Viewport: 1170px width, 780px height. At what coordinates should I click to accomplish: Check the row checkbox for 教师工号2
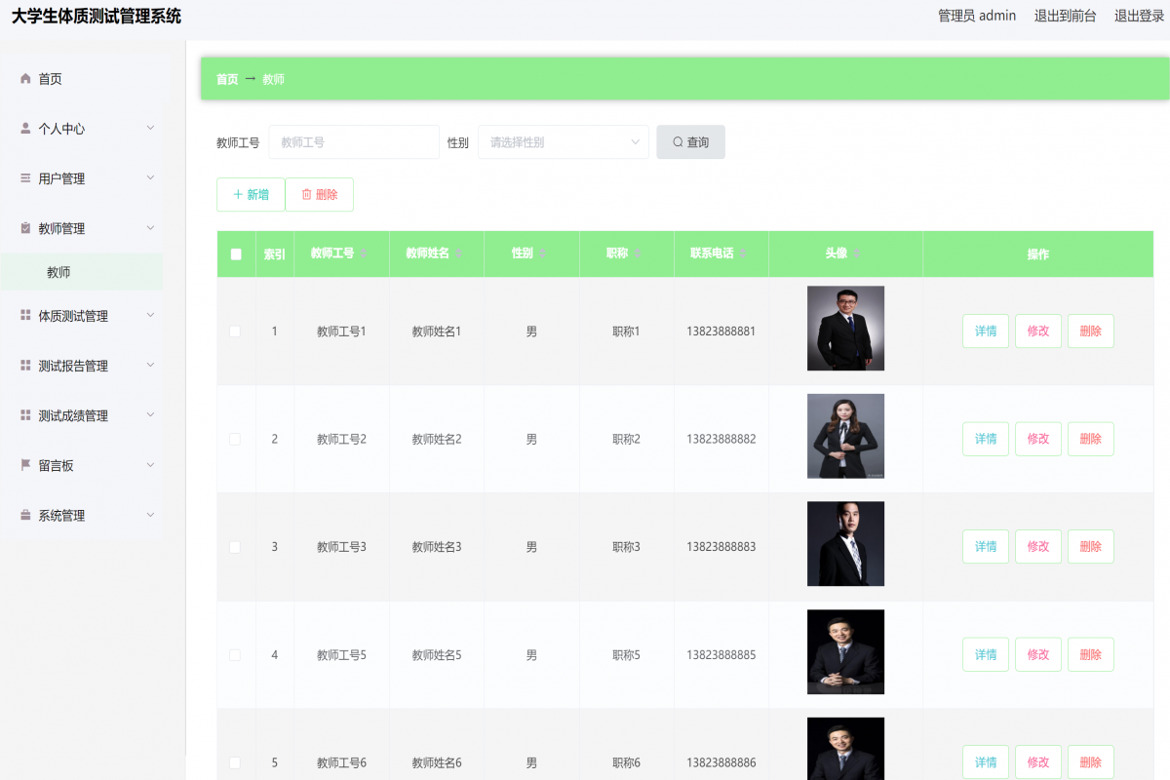tap(235, 439)
